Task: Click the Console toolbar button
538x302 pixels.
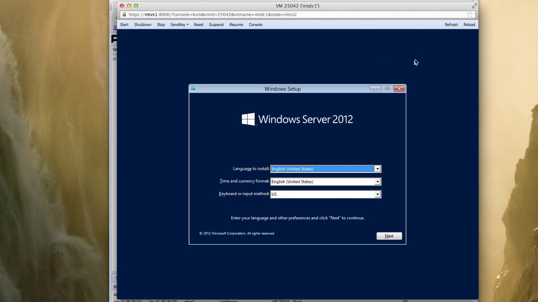Action: coord(256,25)
